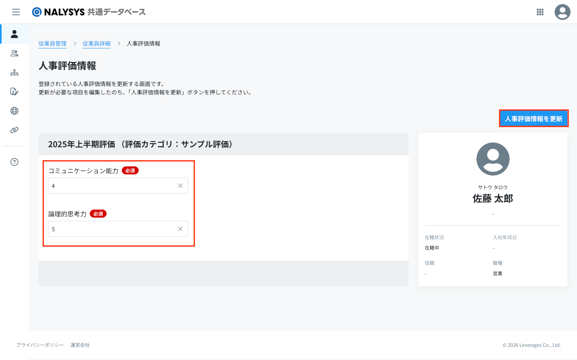Open the プライバシーポリシー footer link
Image resolution: width=577 pixels, height=360 pixels.
pyautogui.click(x=40, y=345)
